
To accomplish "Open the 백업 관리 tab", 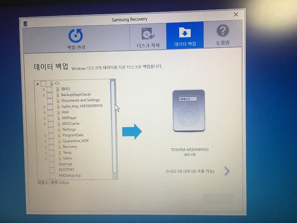I will [x=76, y=39].
